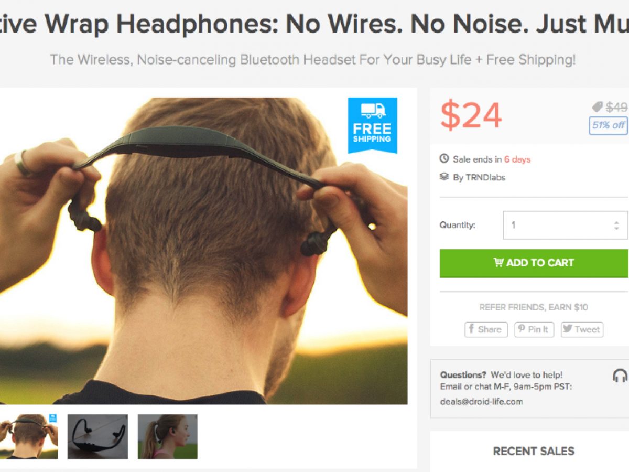
Task: Click the 51% off discount badge
Action: click(x=609, y=125)
